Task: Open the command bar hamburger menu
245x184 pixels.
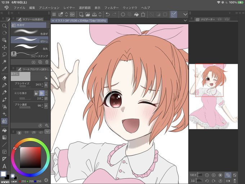Action: pyautogui.click(x=54, y=14)
